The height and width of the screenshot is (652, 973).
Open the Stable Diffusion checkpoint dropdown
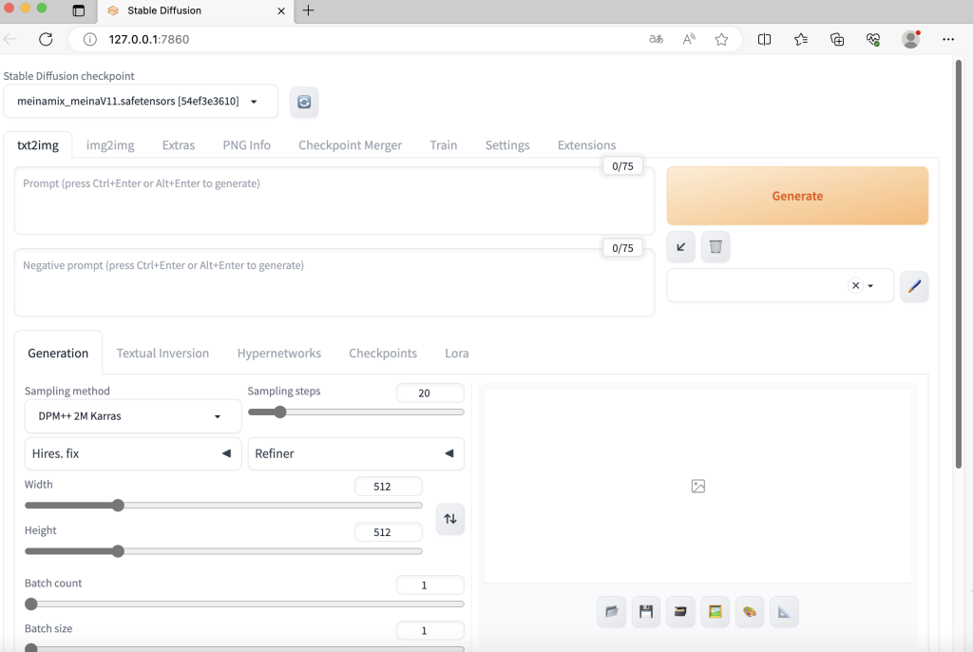139,102
